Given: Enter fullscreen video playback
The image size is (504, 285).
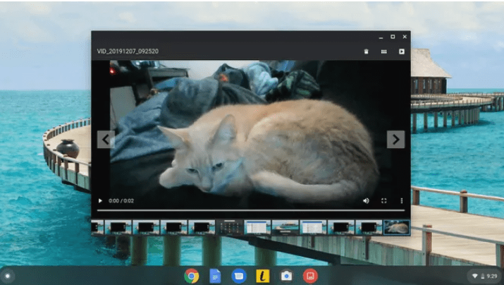Looking at the screenshot, I should [383, 201].
